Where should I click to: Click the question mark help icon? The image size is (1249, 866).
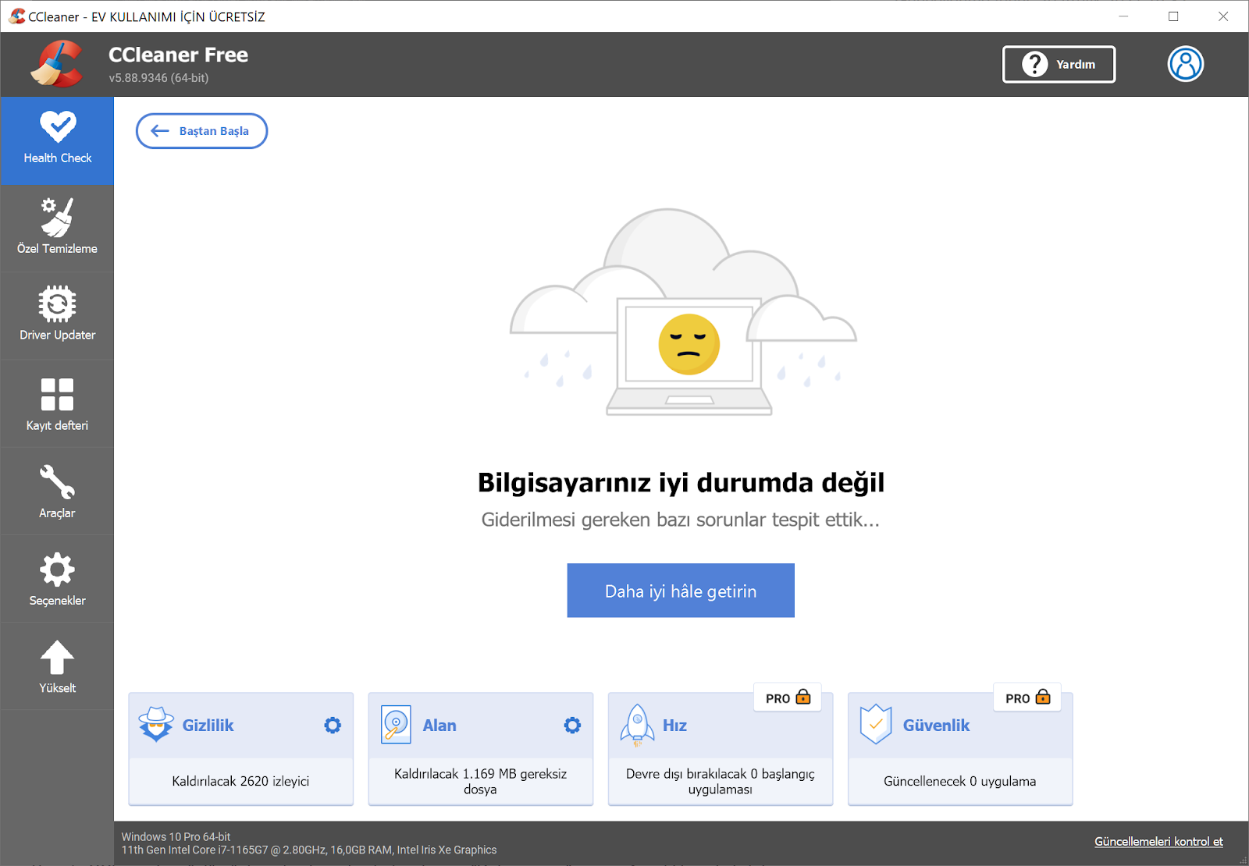[1035, 64]
